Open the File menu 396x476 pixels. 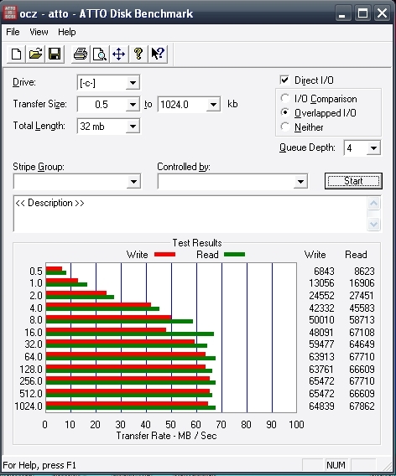[13, 32]
